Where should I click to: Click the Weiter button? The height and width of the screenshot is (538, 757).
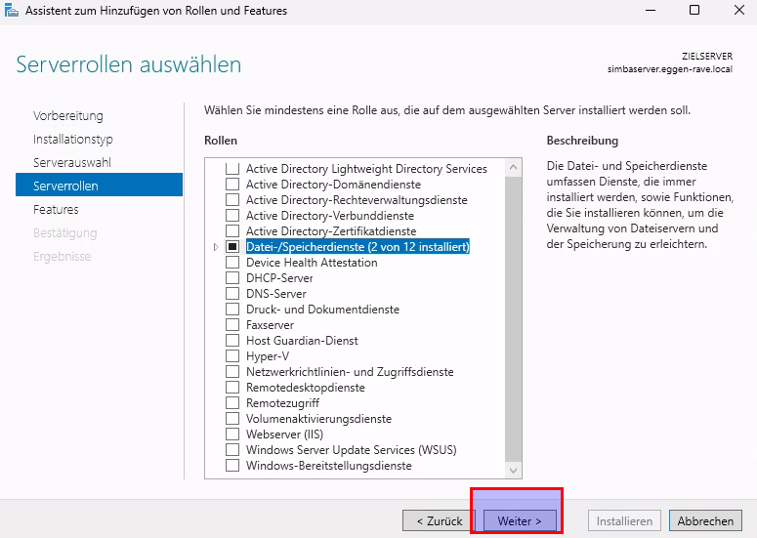click(x=520, y=521)
